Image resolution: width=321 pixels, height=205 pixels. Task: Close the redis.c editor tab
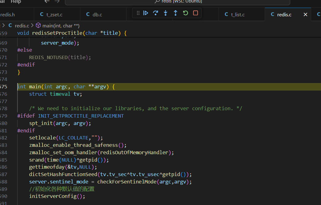tap(305, 14)
